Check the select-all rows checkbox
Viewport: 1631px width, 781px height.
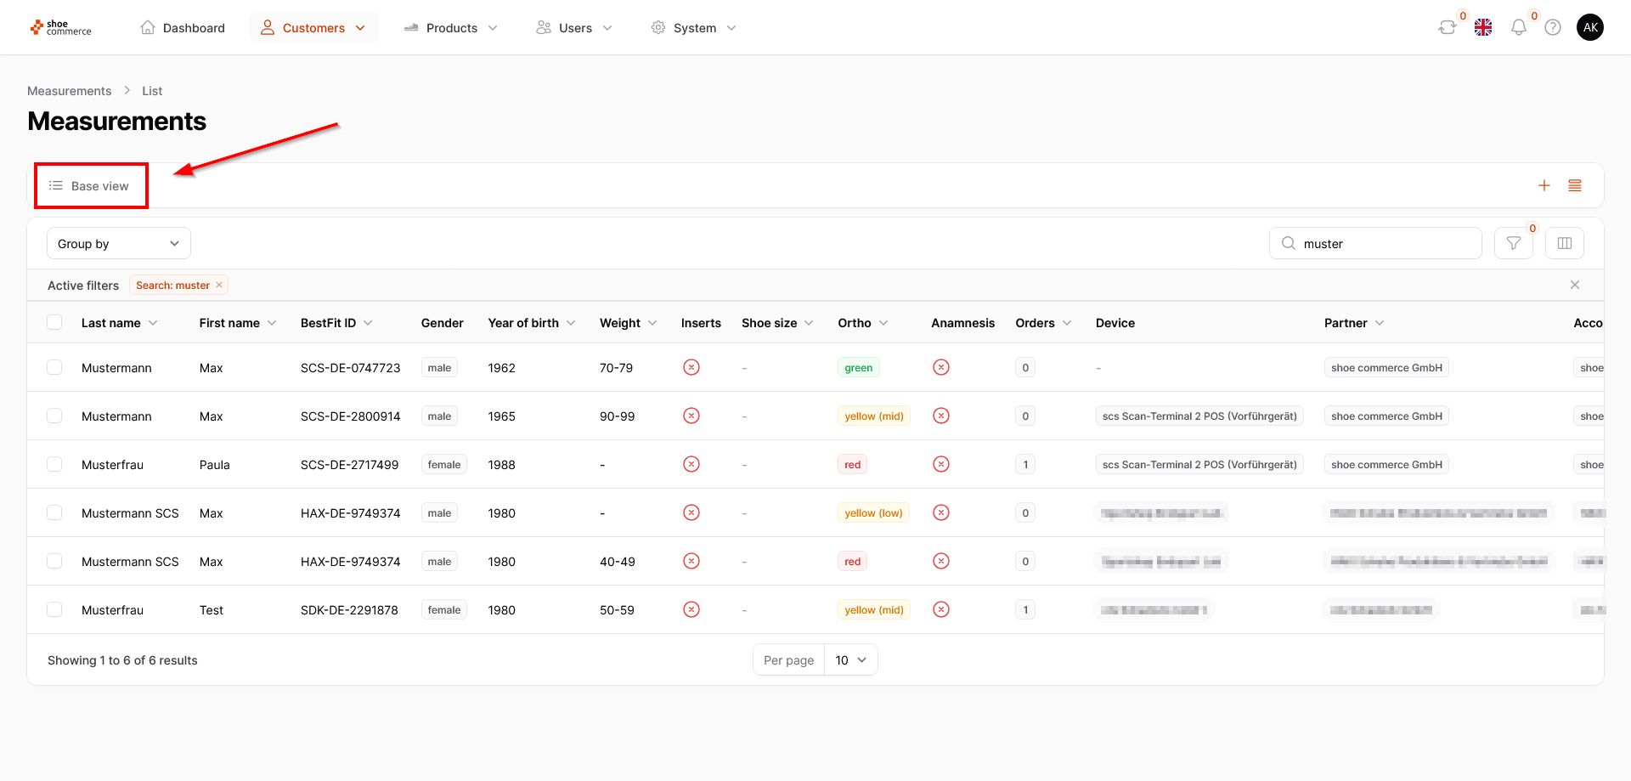tap(54, 323)
